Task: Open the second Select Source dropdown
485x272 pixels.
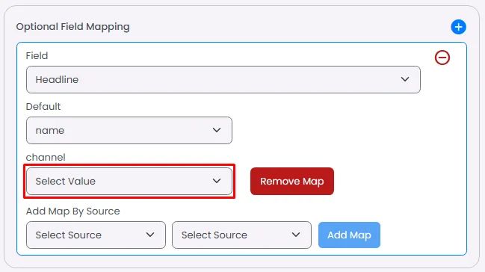Action: pyautogui.click(x=241, y=235)
